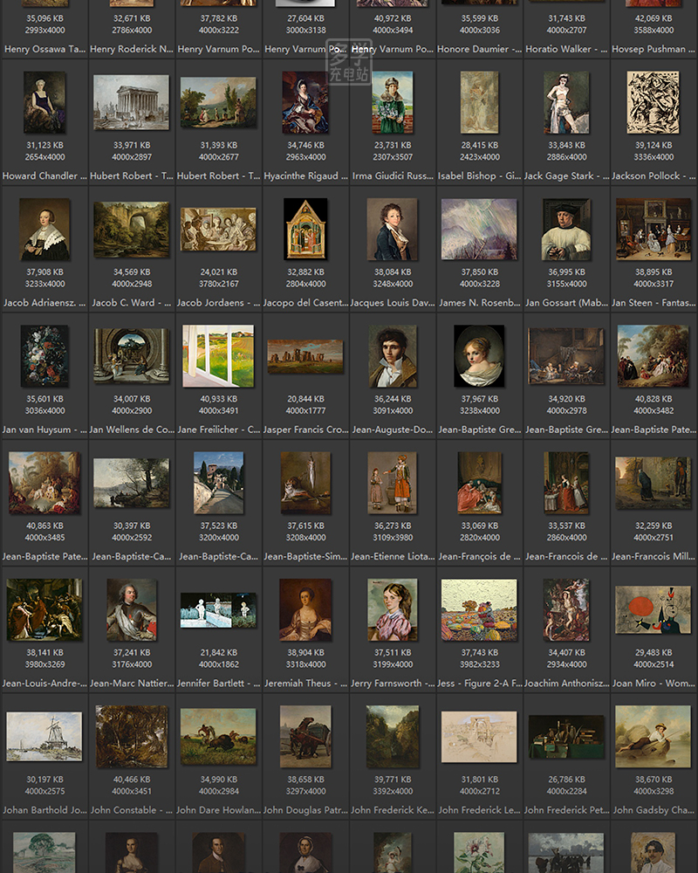Select the Jan Steen interior scene thumbnail
This screenshot has width=698, height=873.
(654, 229)
